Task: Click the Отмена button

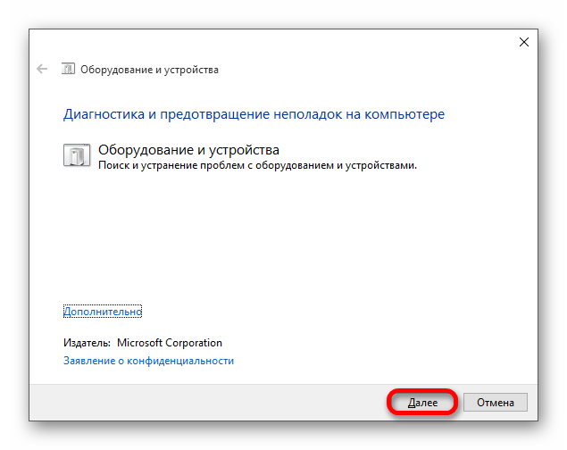Action: [495, 402]
